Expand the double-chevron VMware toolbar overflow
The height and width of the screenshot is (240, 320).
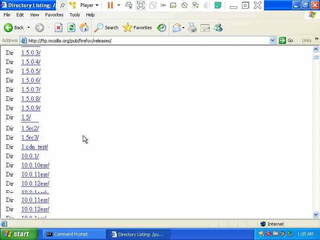(163, 5)
